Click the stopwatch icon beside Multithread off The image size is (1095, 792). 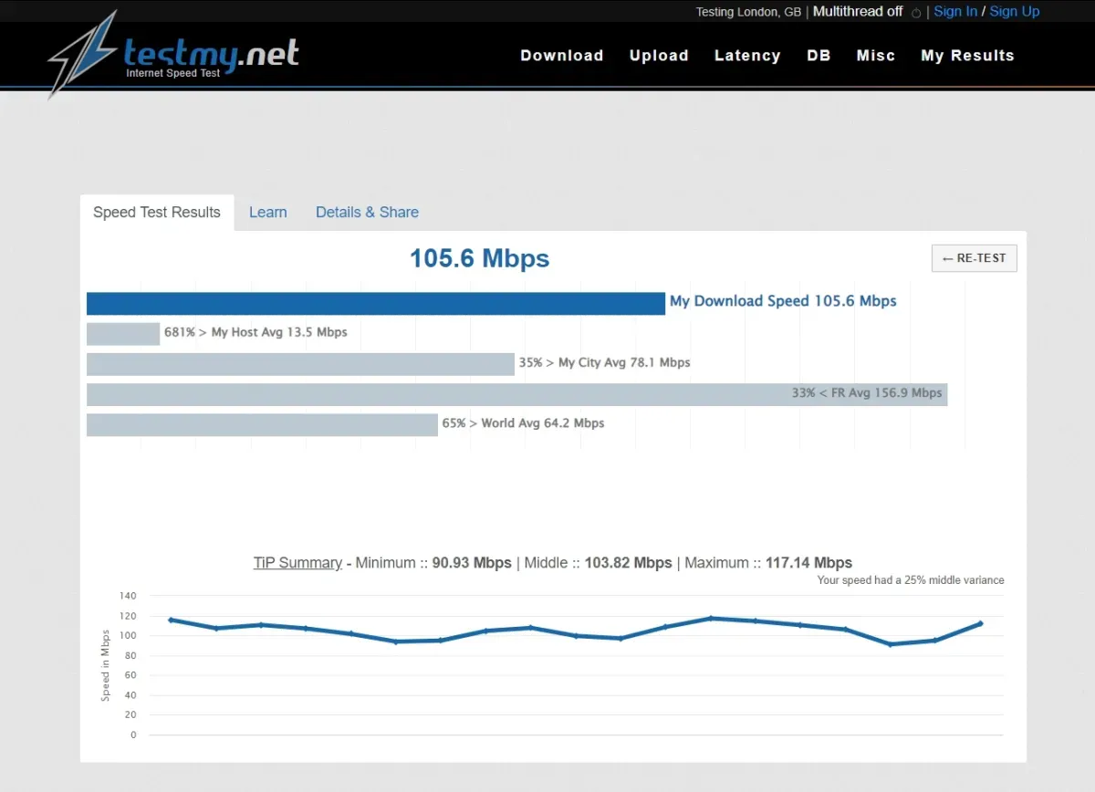pyautogui.click(x=915, y=12)
